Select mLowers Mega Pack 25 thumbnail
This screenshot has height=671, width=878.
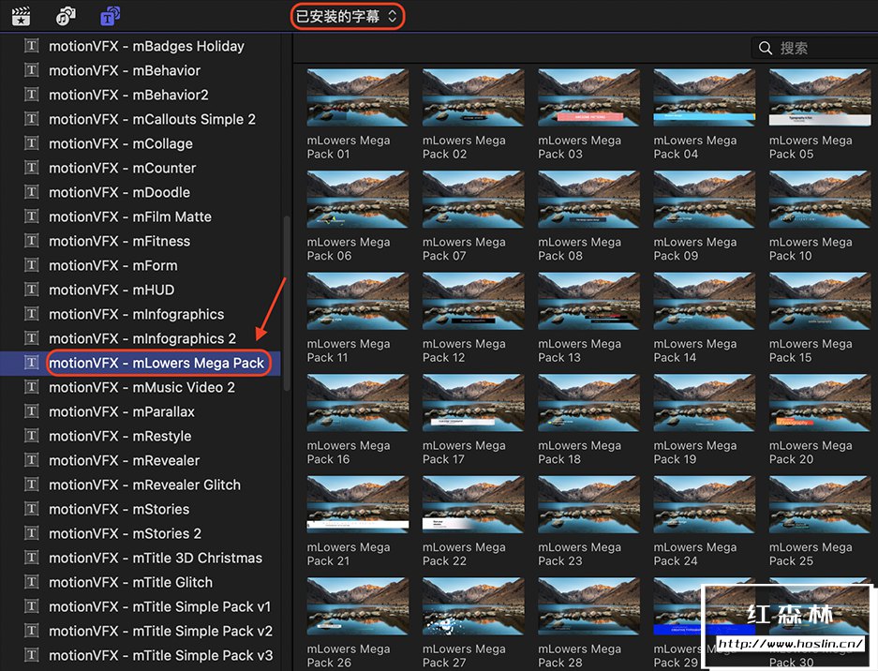pos(820,504)
